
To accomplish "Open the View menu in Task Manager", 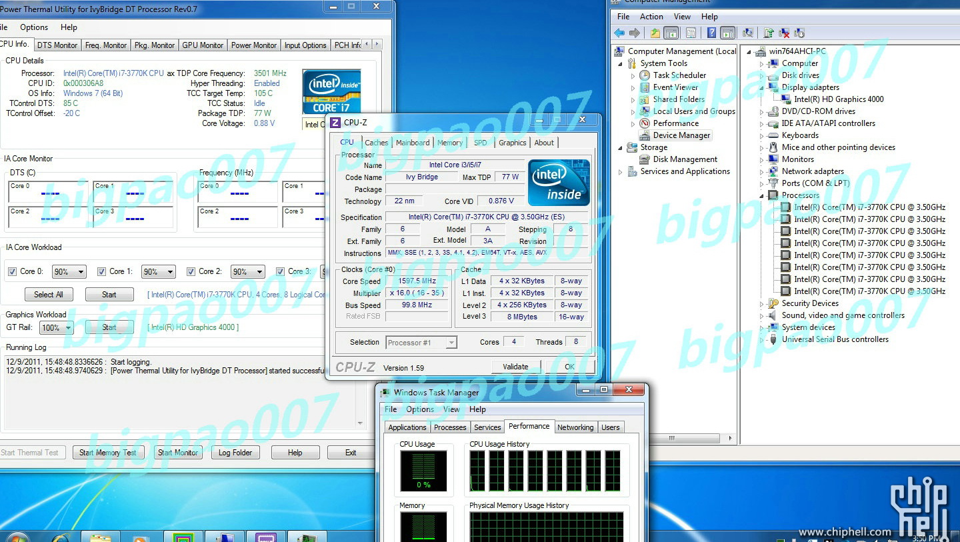I will (x=451, y=409).
